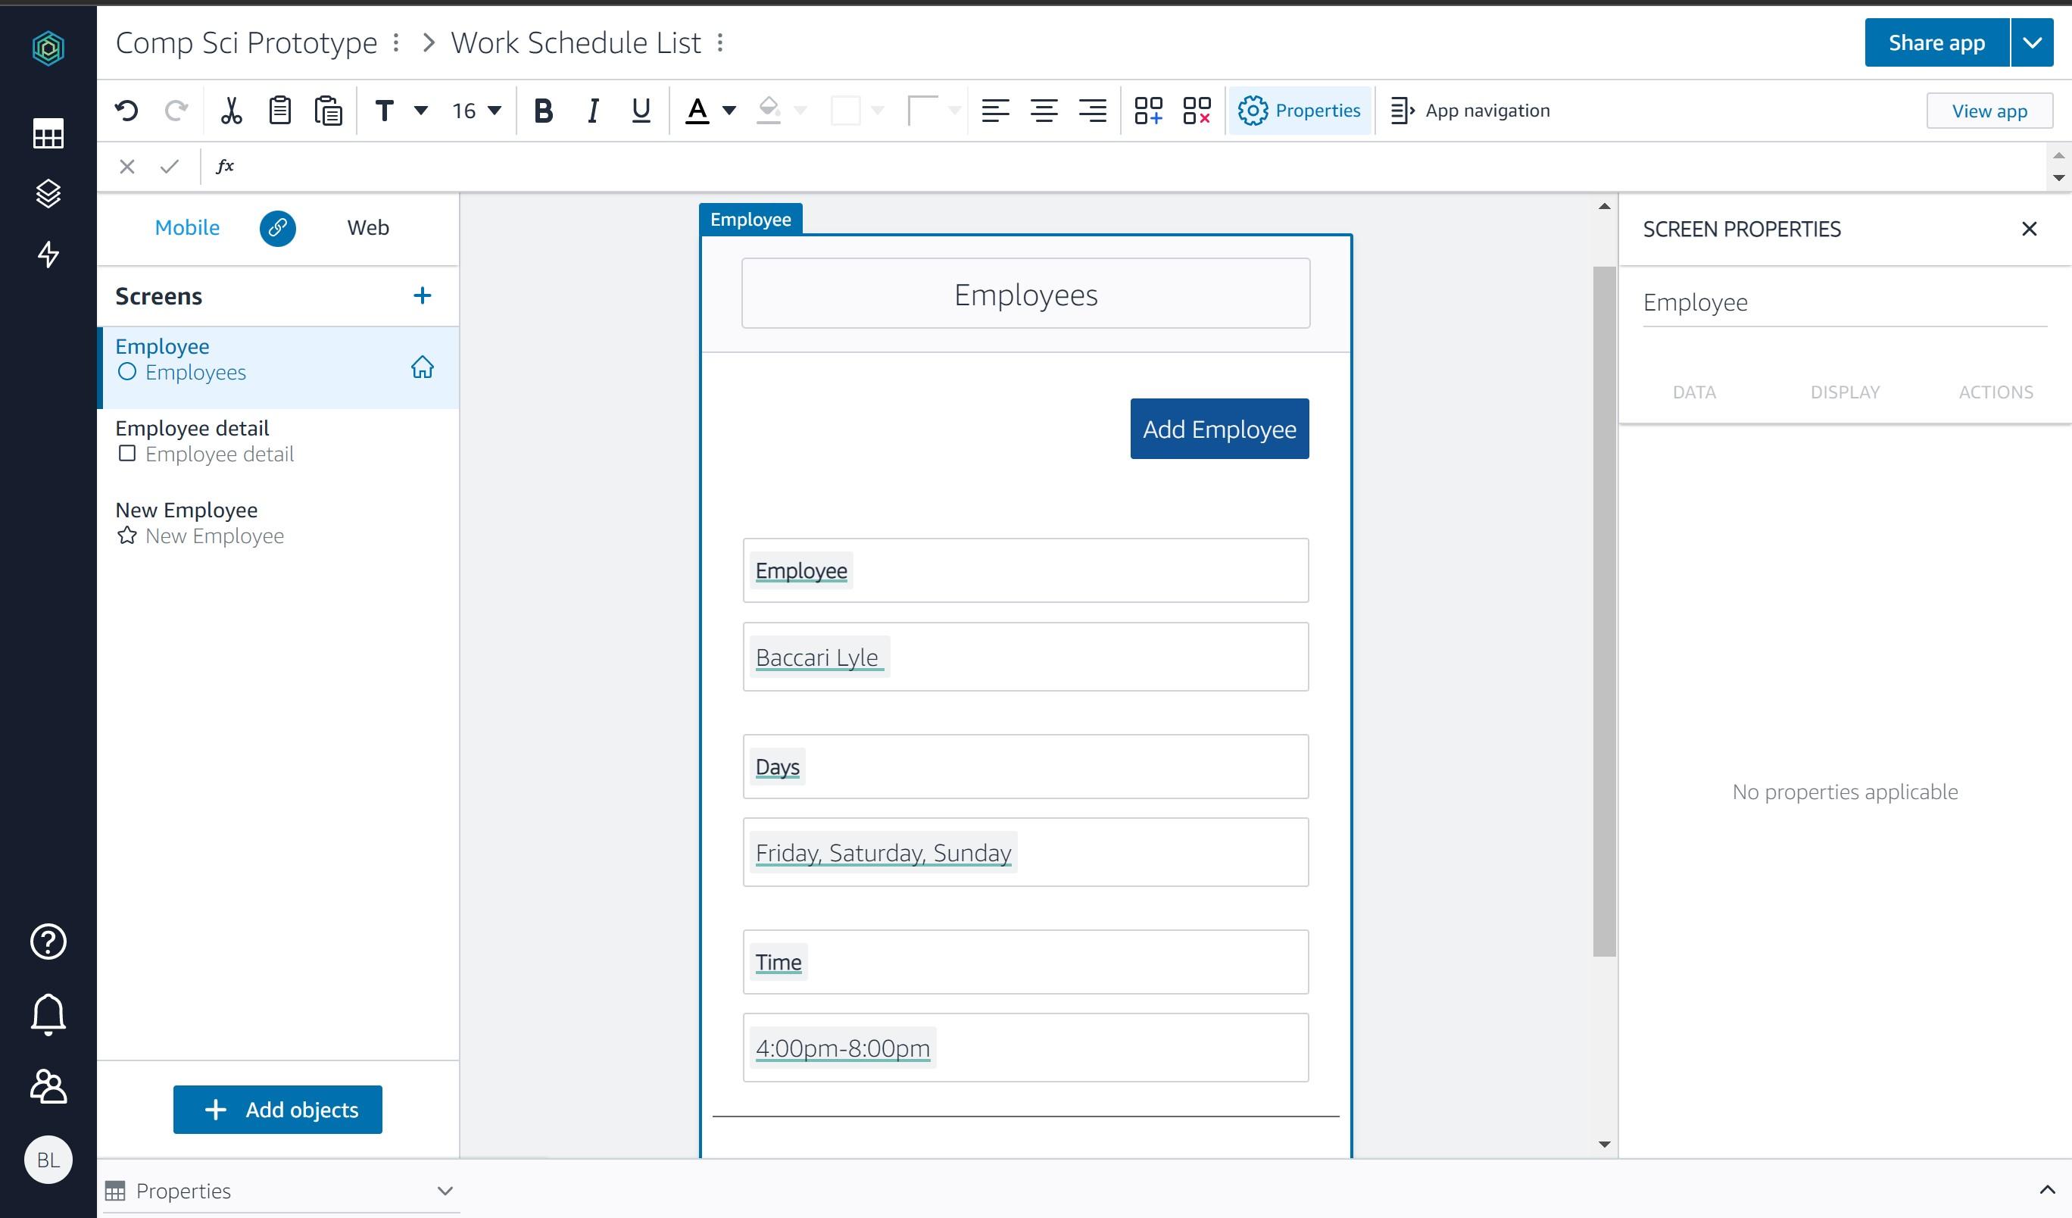The width and height of the screenshot is (2072, 1218).
Task: Click the Share app button
Action: pyautogui.click(x=1936, y=42)
